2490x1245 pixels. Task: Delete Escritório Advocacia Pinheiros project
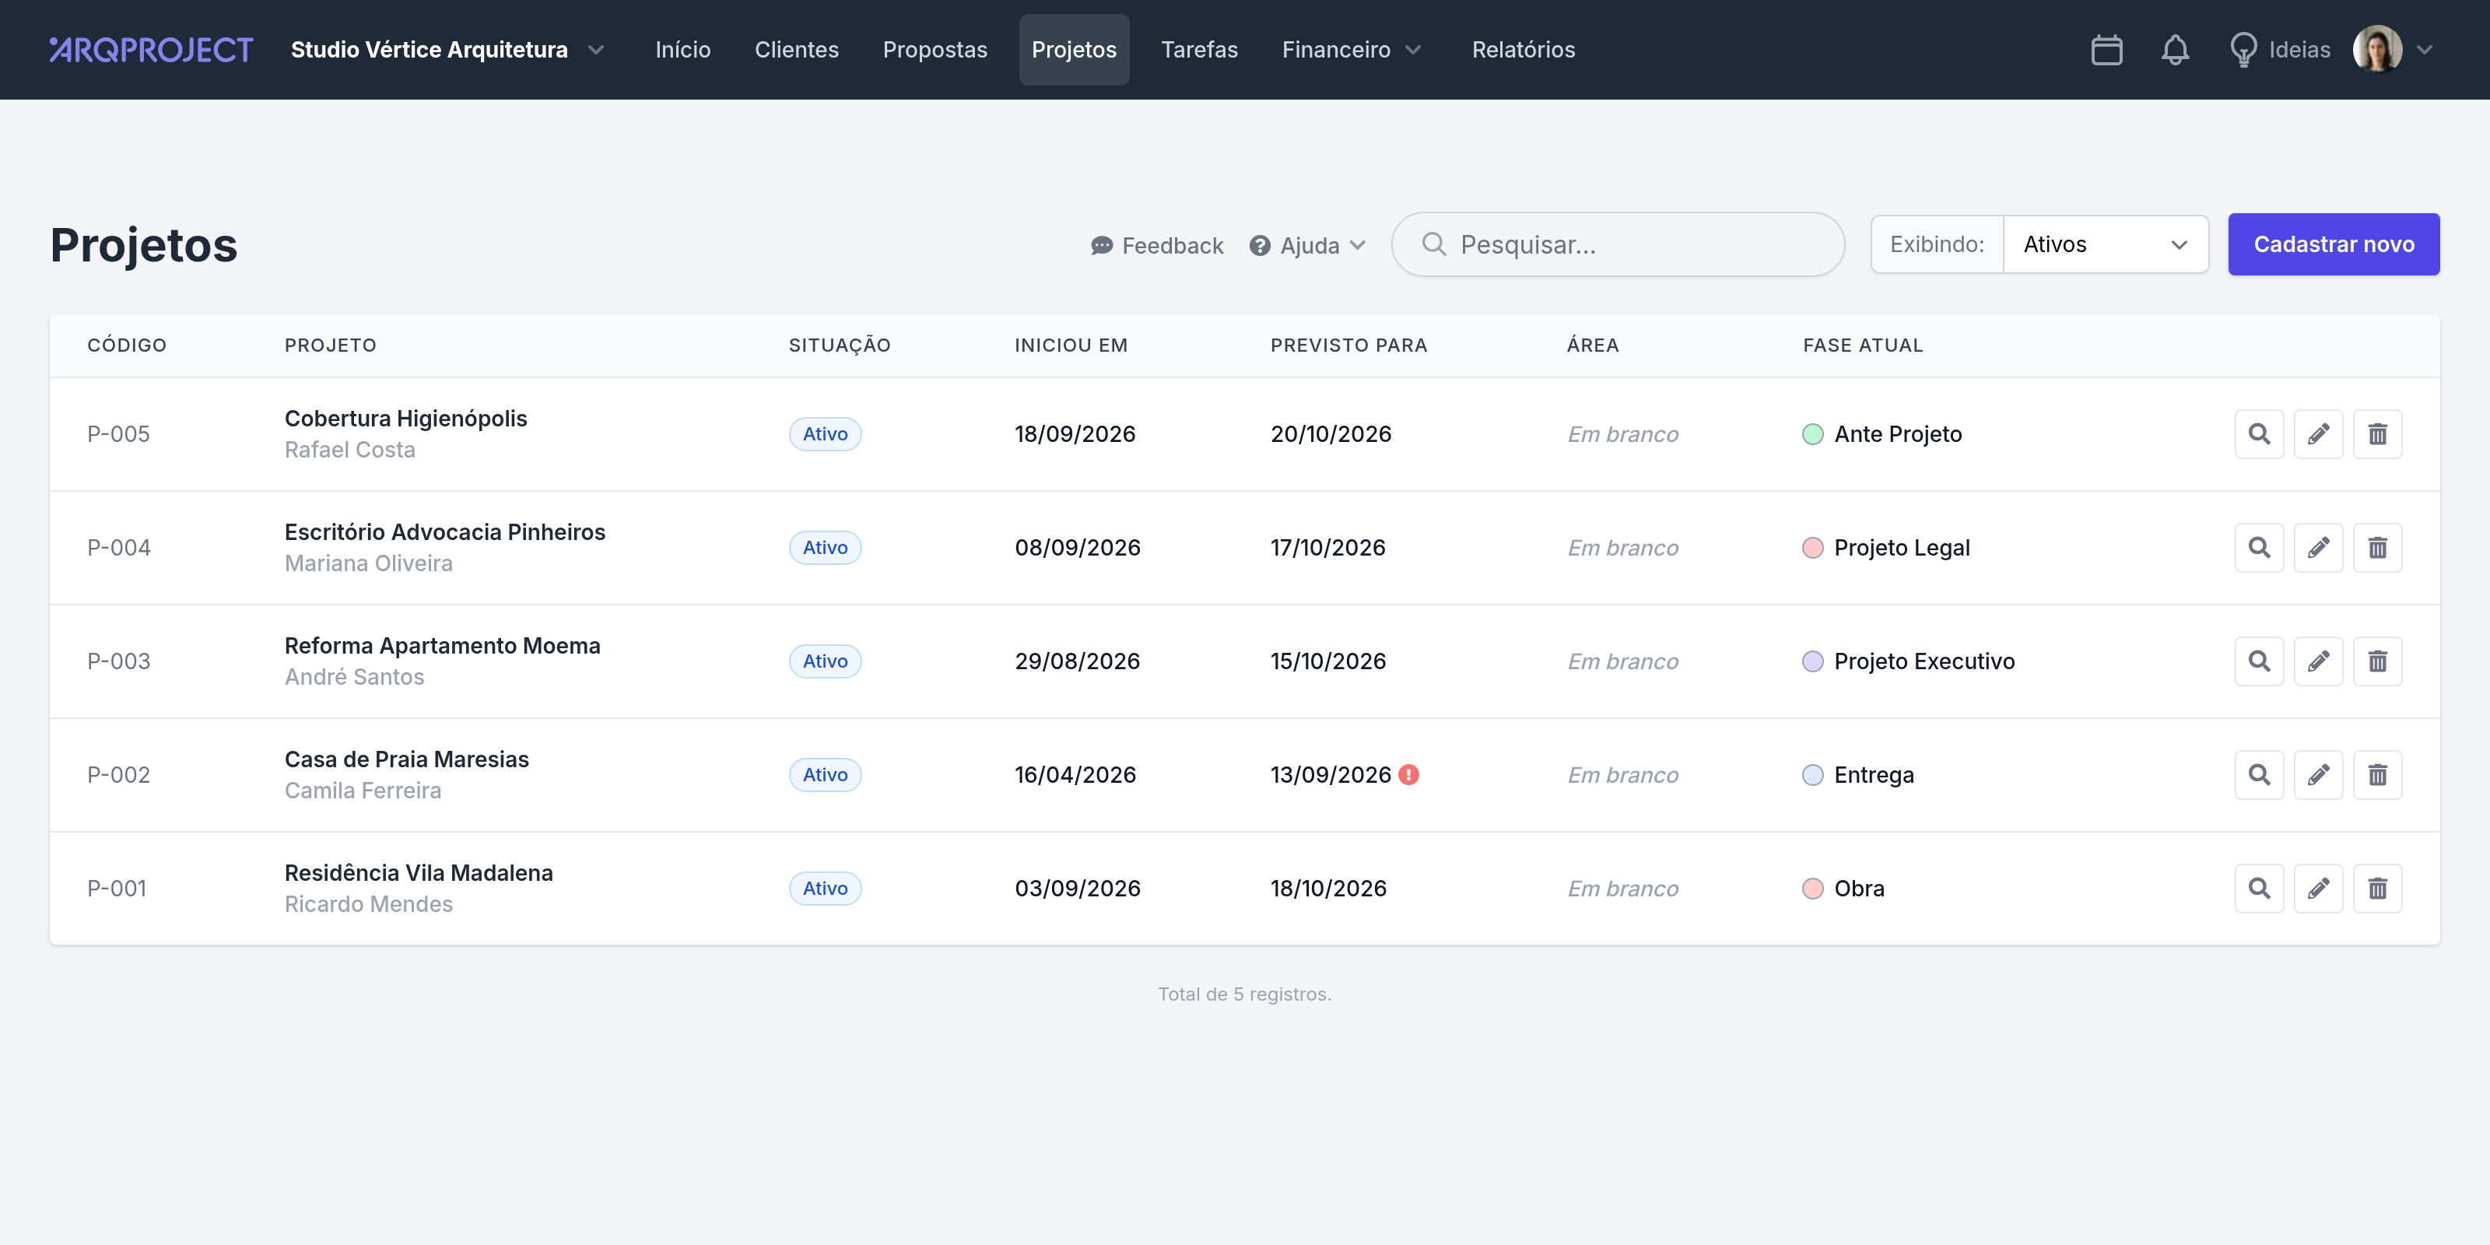(2377, 548)
